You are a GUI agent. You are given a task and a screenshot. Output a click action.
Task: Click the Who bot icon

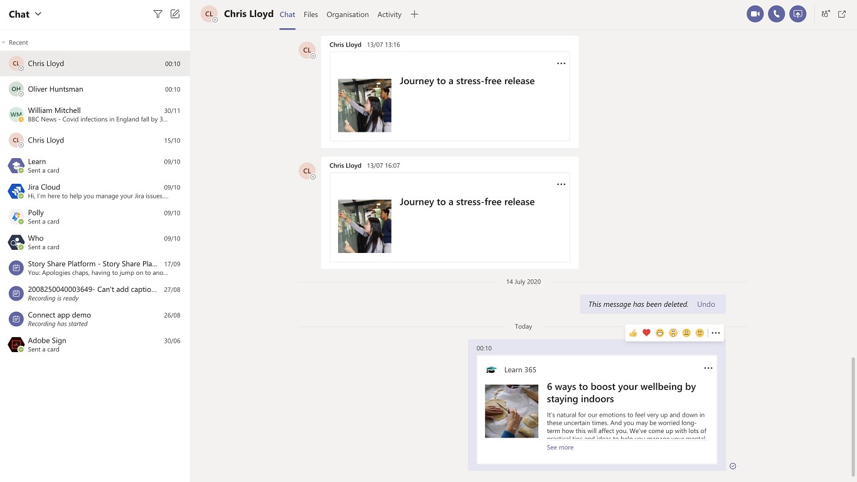tap(16, 242)
